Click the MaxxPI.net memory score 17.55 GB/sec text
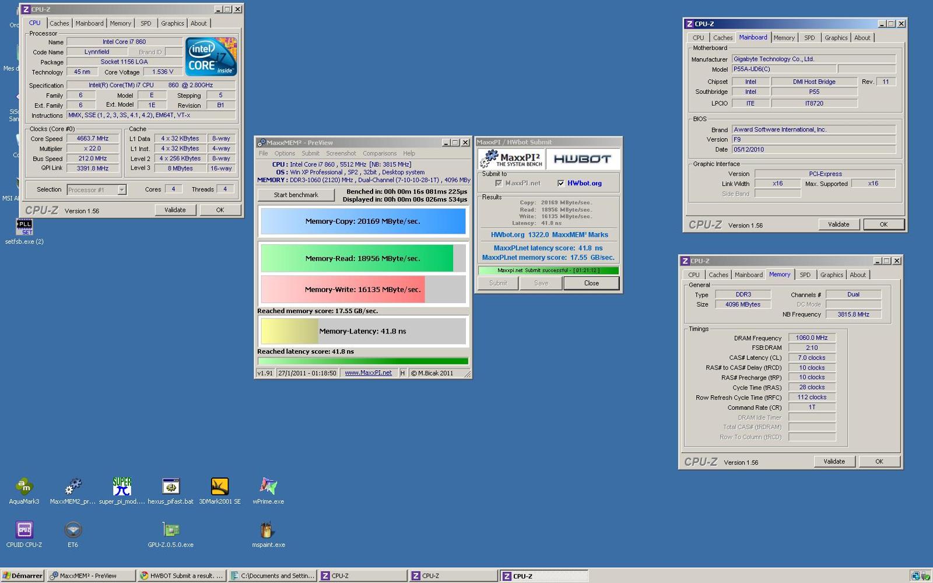 pos(548,257)
